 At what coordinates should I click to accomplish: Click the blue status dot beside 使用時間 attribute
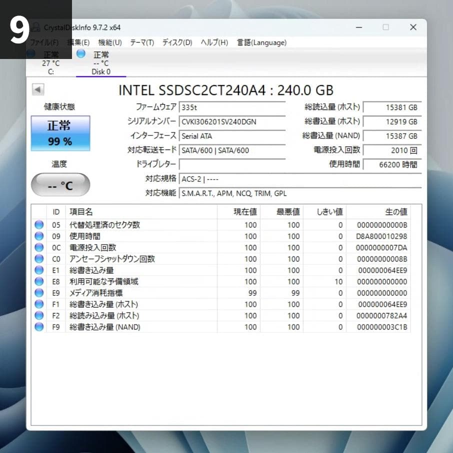pos(38,236)
